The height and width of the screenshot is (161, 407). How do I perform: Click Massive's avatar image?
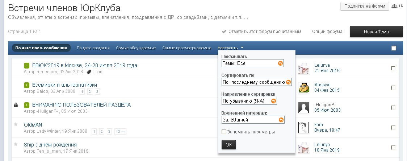(x=303, y=87)
